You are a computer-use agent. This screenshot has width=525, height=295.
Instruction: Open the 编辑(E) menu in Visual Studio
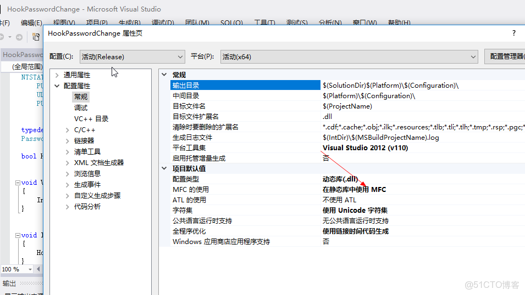click(x=31, y=22)
